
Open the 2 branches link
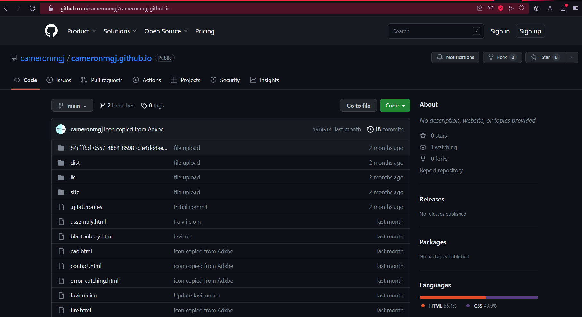[x=117, y=106]
